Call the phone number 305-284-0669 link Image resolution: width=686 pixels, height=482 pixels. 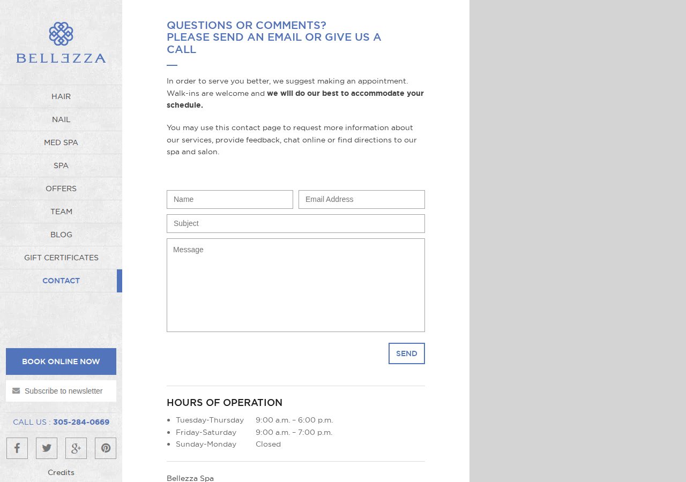tap(81, 422)
